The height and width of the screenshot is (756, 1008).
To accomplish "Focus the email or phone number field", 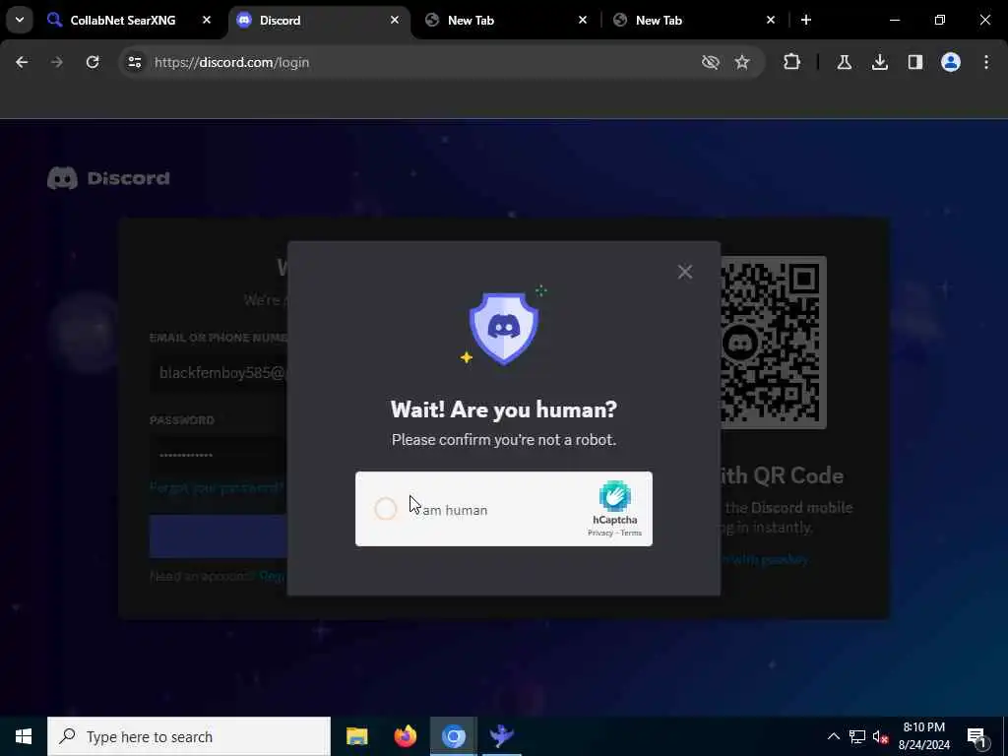I will click(219, 373).
